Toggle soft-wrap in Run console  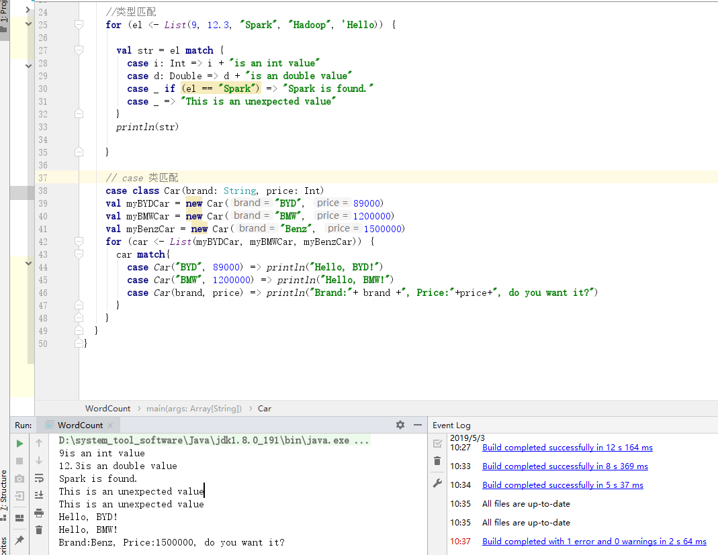pyautogui.click(x=39, y=478)
